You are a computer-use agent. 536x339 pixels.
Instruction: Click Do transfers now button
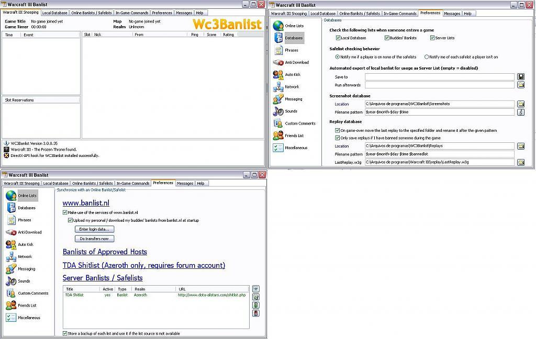(x=94, y=239)
